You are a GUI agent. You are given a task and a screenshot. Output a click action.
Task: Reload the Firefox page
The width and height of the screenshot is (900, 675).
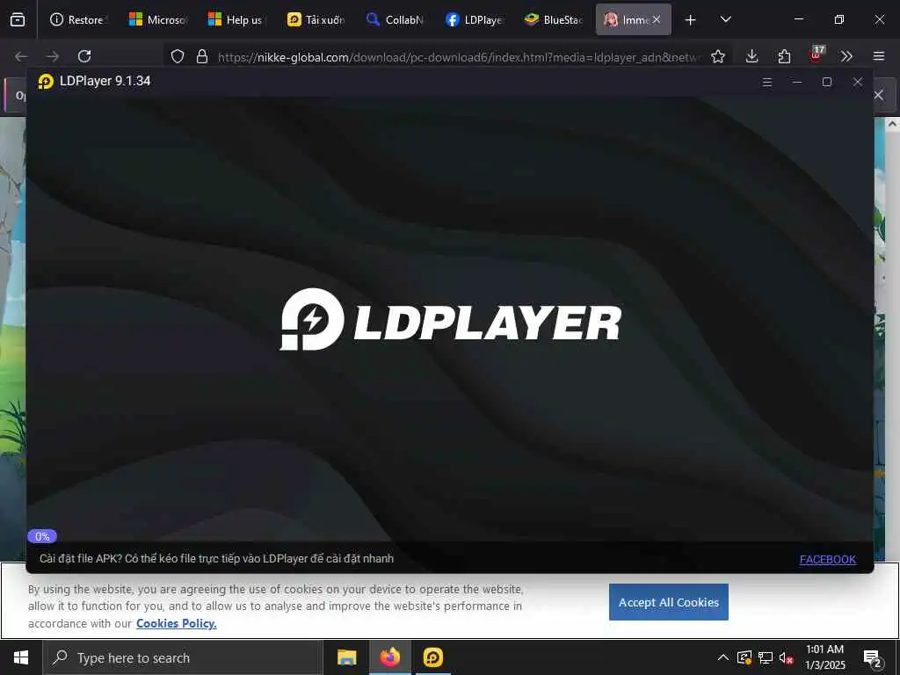click(84, 56)
